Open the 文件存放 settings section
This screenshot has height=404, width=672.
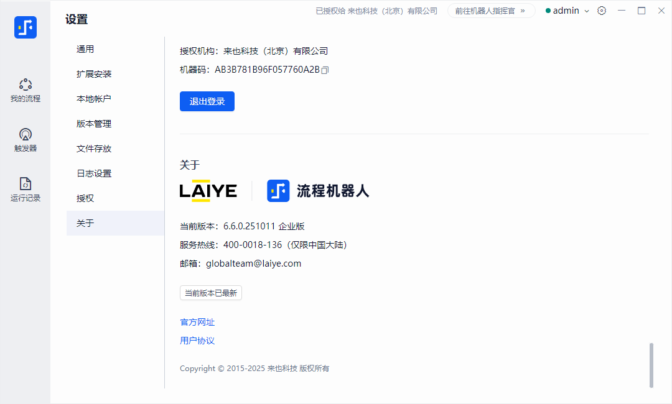point(94,149)
